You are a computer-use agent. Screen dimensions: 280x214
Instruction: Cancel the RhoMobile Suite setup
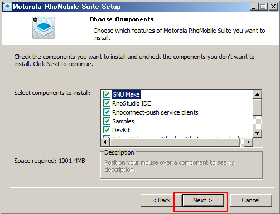click(x=251, y=200)
